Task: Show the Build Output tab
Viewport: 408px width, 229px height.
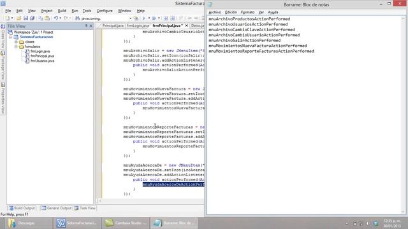Action: pos(22,208)
